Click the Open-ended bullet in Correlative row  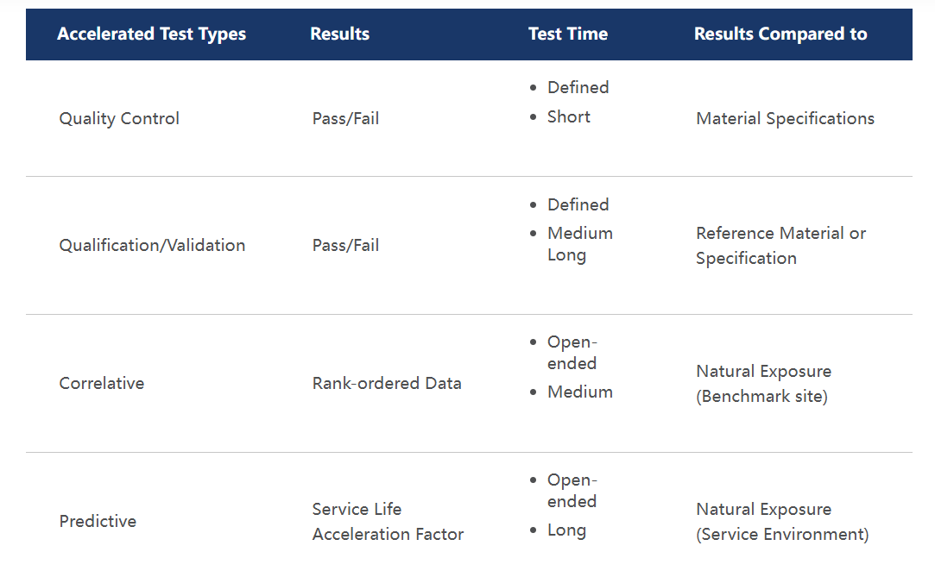click(572, 353)
